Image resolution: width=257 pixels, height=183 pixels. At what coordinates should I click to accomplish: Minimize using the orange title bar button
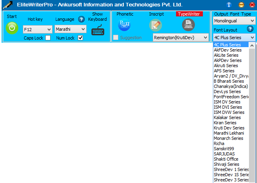[x=241, y=5]
